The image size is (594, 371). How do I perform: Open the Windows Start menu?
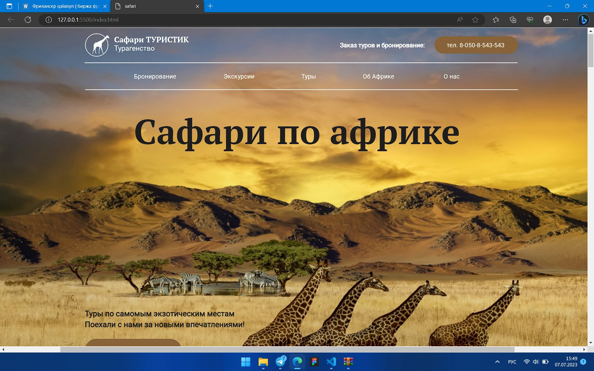[x=246, y=362]
